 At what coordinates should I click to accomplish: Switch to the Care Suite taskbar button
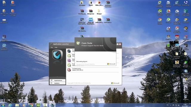pyautogui.click(x=52, y=105)
